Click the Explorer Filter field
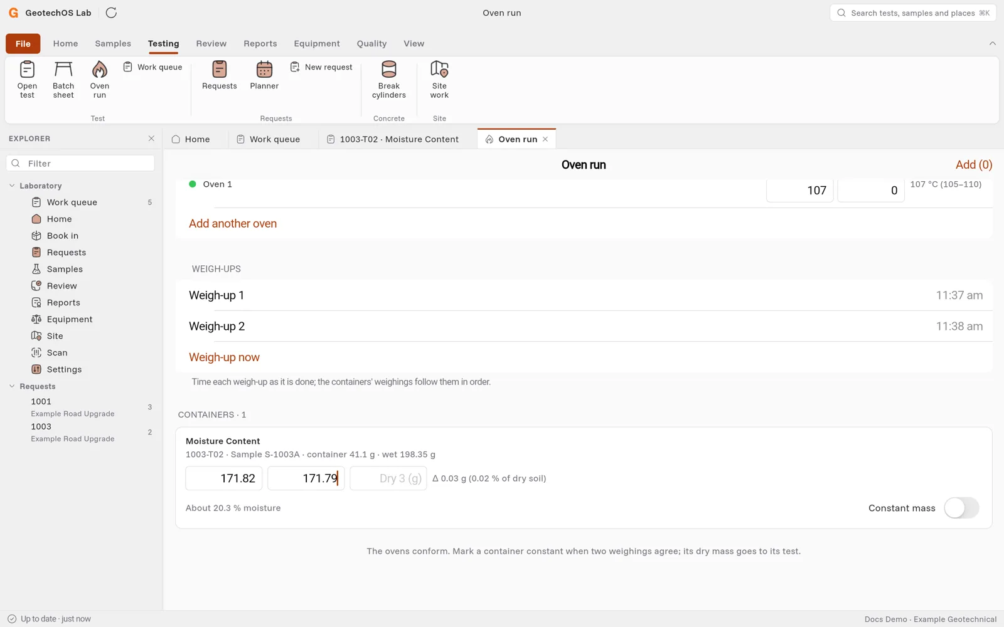The width and height of the screenshot is (1004, 627). 80,164
